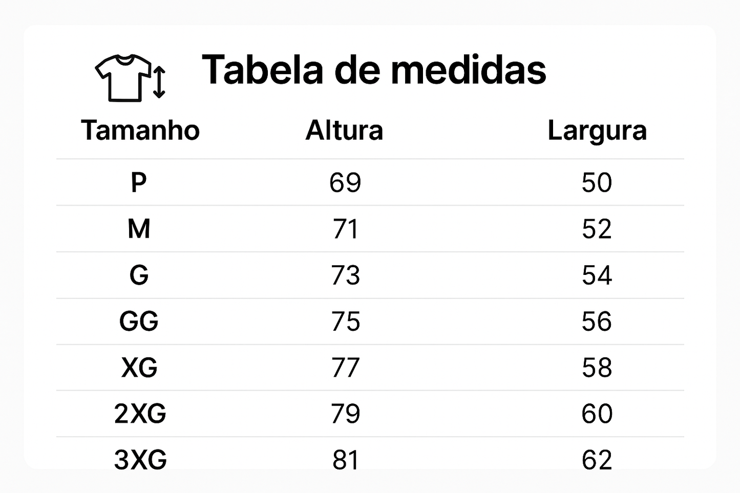
Task: Click size P in the table
Action: click(139, 182)
